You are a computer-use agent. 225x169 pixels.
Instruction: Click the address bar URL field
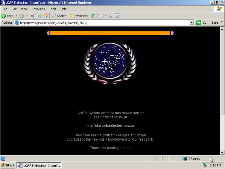[104, 23]
